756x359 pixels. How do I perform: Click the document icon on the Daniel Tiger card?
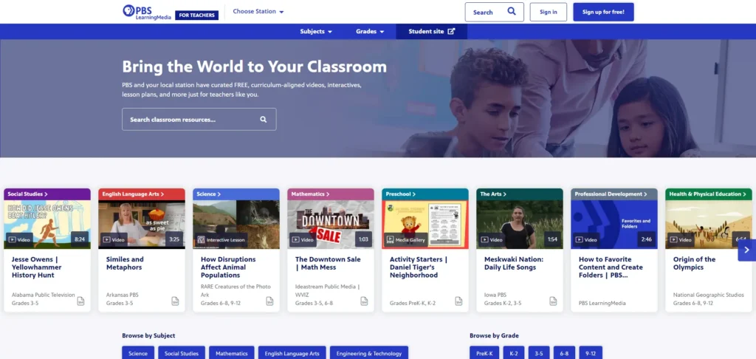pyautogui.click(x=459, y=301)
